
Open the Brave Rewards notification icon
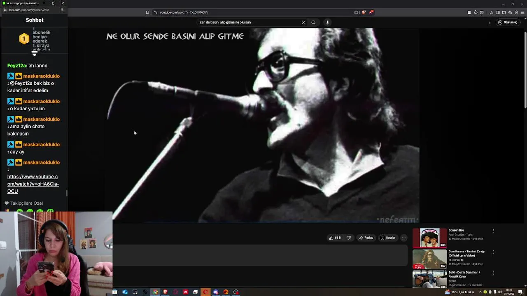[371, 12]
